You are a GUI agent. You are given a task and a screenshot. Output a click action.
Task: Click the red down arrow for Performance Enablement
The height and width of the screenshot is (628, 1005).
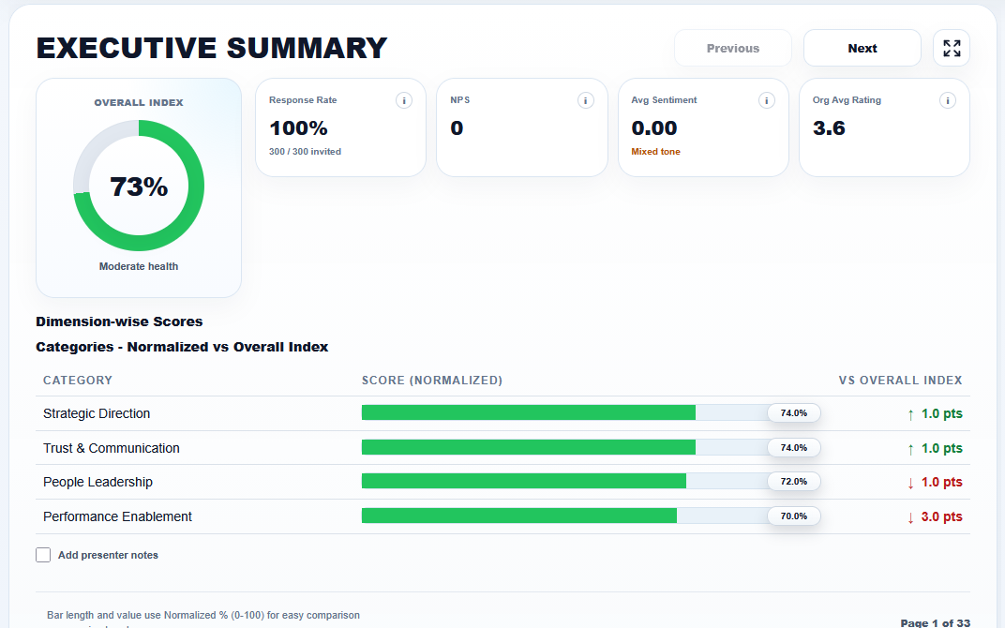pos(911,517)
